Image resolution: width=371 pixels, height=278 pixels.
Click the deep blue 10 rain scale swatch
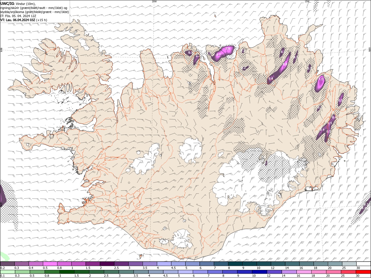click(x=259, y=272)
